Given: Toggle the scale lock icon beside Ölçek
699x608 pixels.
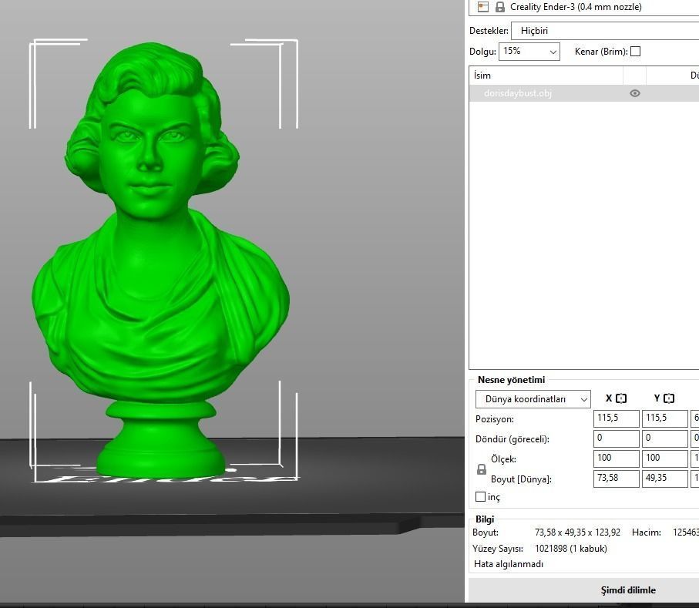Looking at the screenshot, I should coord(482,469).
